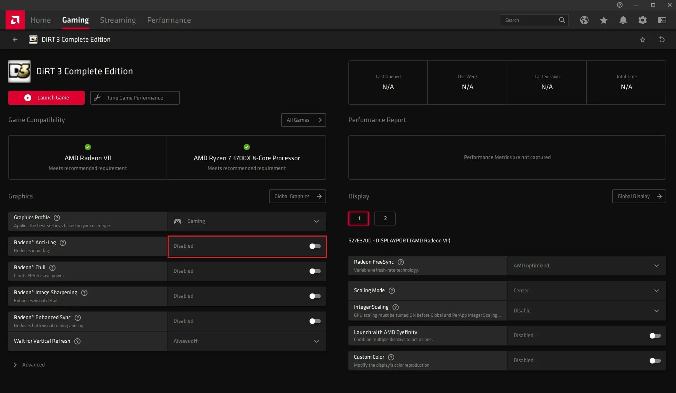676x393 pixels.
Task: Click the reset profile icon
Action: [x=662, y=40]
